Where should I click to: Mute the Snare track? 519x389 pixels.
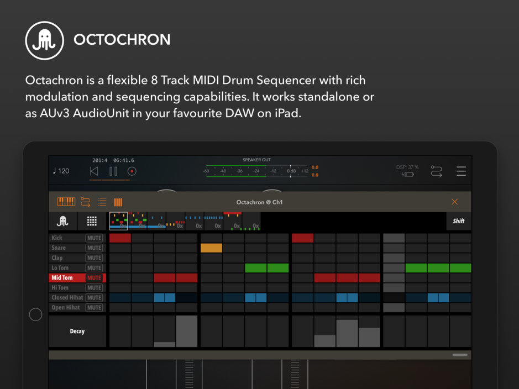(x=94, y=248)
